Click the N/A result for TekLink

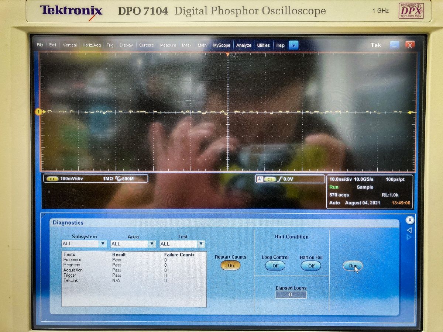pyautogui.click(x=116, y=280)
